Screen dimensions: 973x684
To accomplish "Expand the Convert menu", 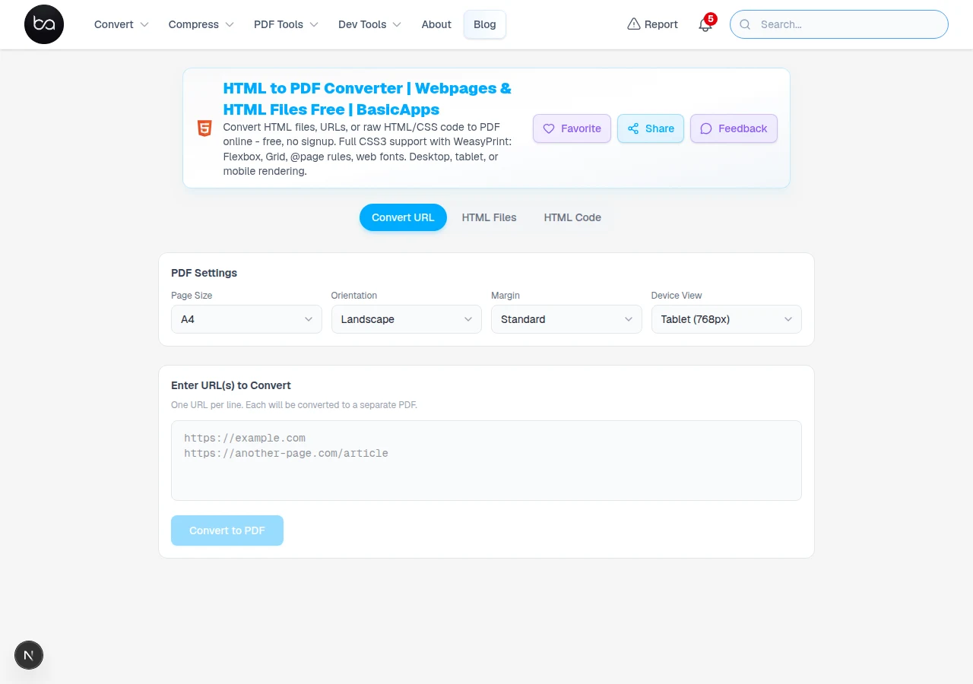I will (x=122, y=24).
